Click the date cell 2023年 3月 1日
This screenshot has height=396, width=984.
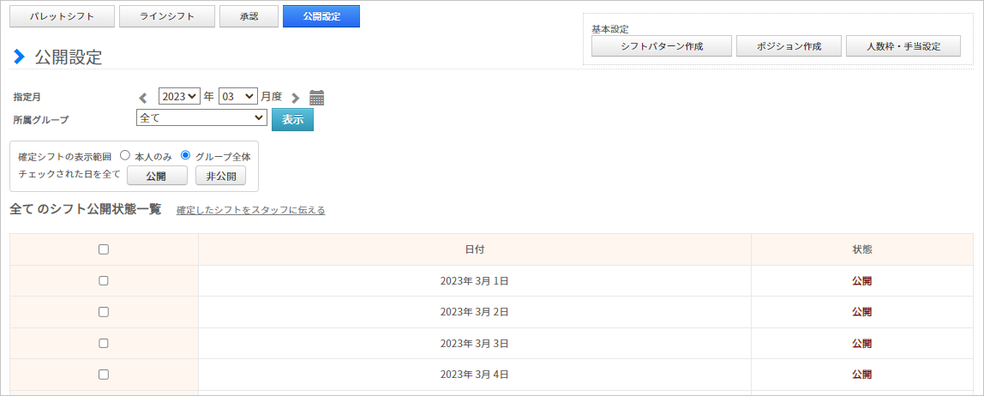475,280
